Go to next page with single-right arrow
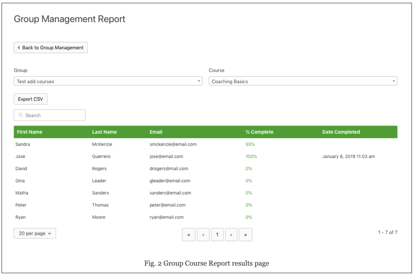 pos(231,234)
